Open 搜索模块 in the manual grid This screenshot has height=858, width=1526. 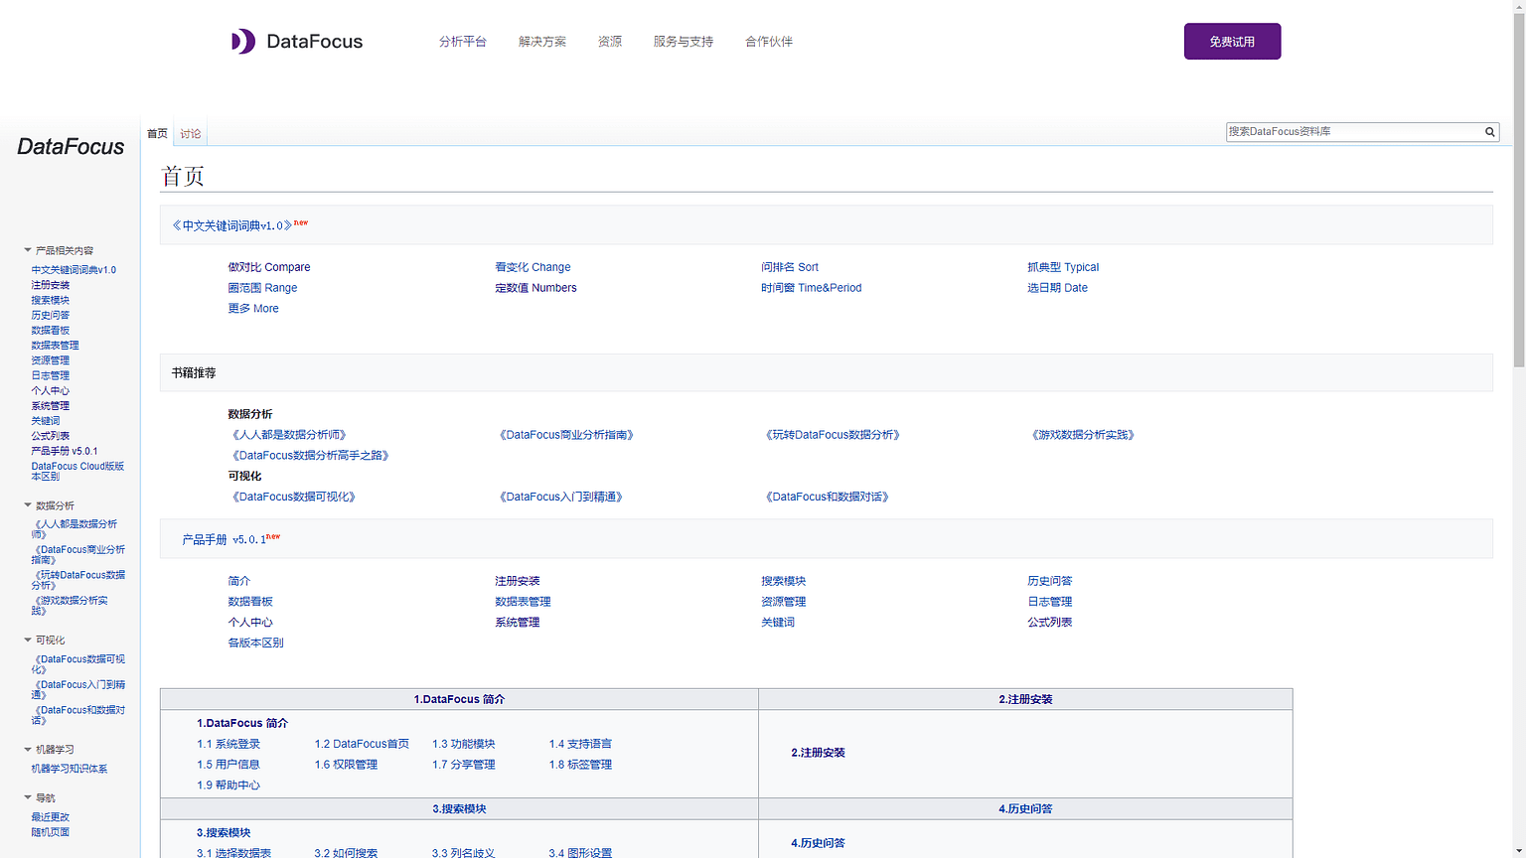point(784,581)
